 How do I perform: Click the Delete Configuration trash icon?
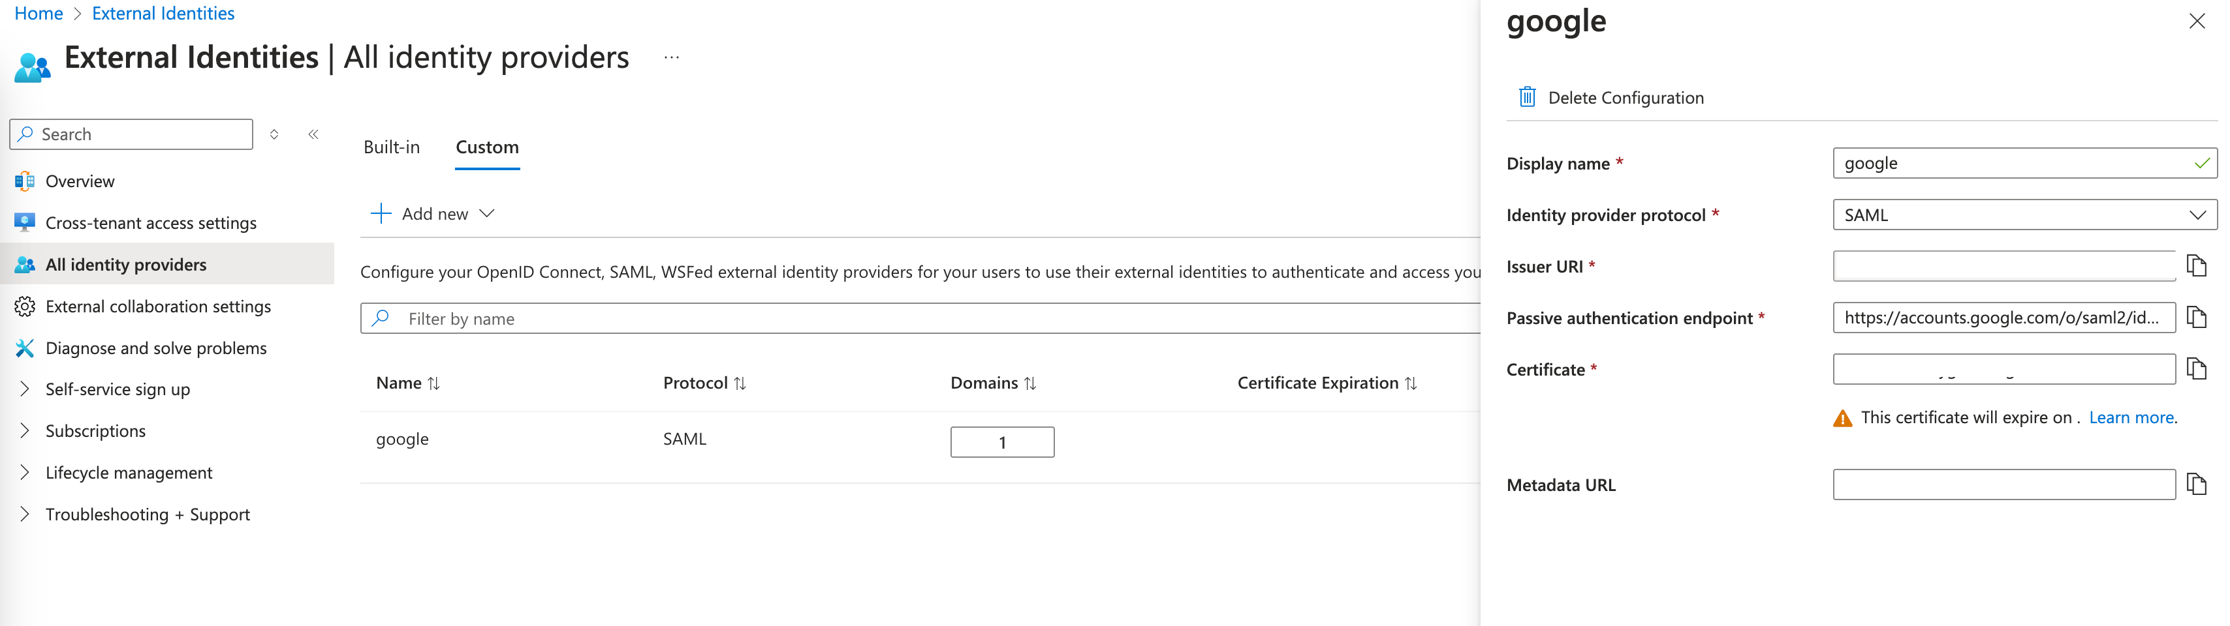click(x=1527, y=97)
